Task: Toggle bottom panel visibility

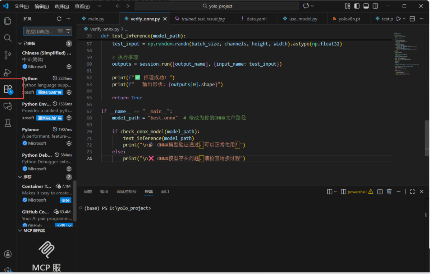Action: point(366,6)
